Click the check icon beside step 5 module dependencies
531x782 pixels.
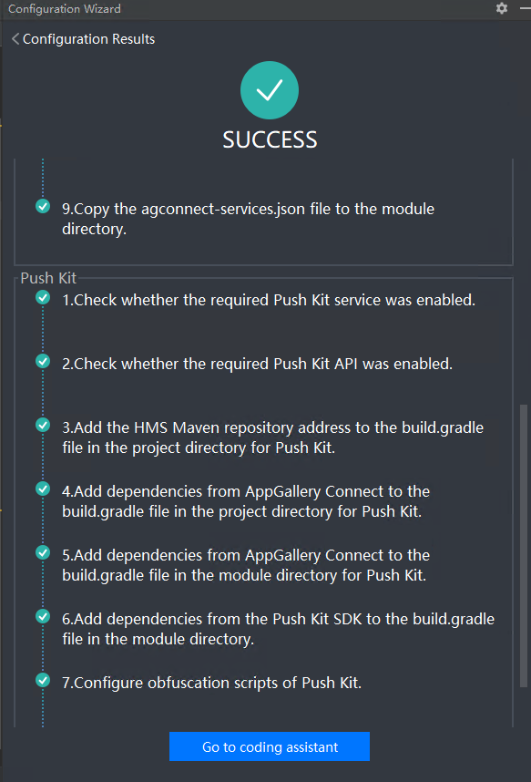(42, 552)
